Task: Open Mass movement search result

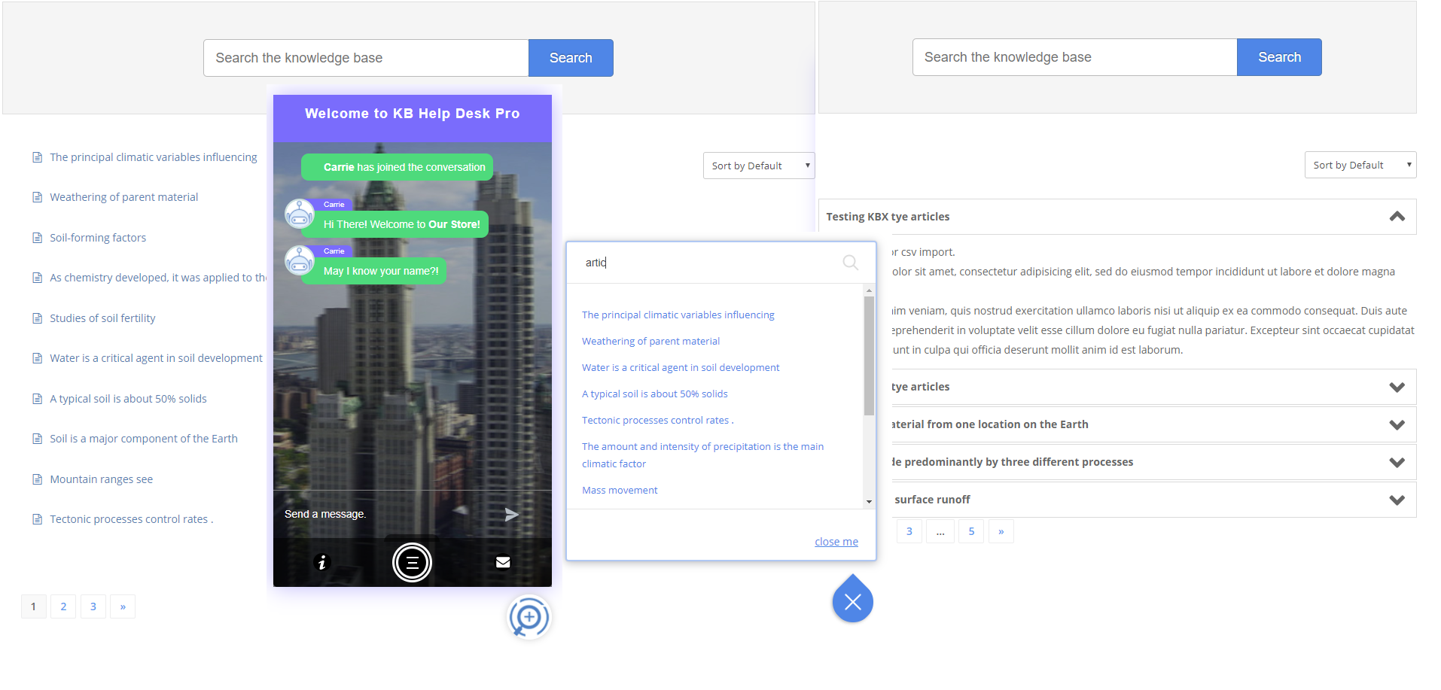Action: (x=620, y=491)
